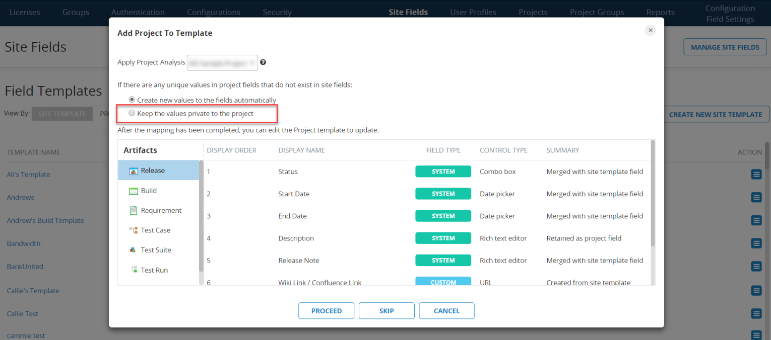Viewport: 771px width, 340px height.
Task: Click the Release artifact icon
Action: point(134,171)
